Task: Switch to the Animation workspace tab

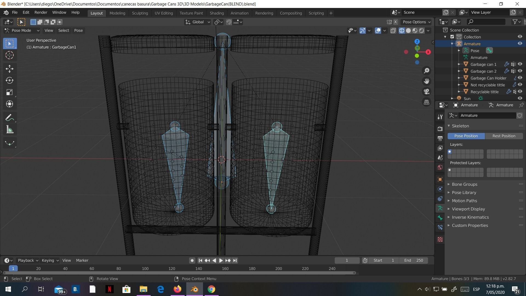Action: point(239,13)
